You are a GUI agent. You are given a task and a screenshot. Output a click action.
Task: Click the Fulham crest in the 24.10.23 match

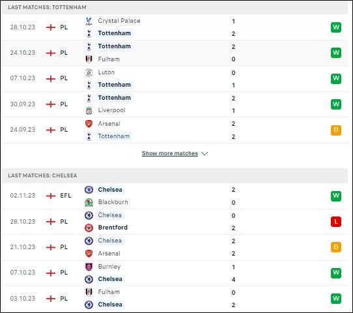[89, 59]
